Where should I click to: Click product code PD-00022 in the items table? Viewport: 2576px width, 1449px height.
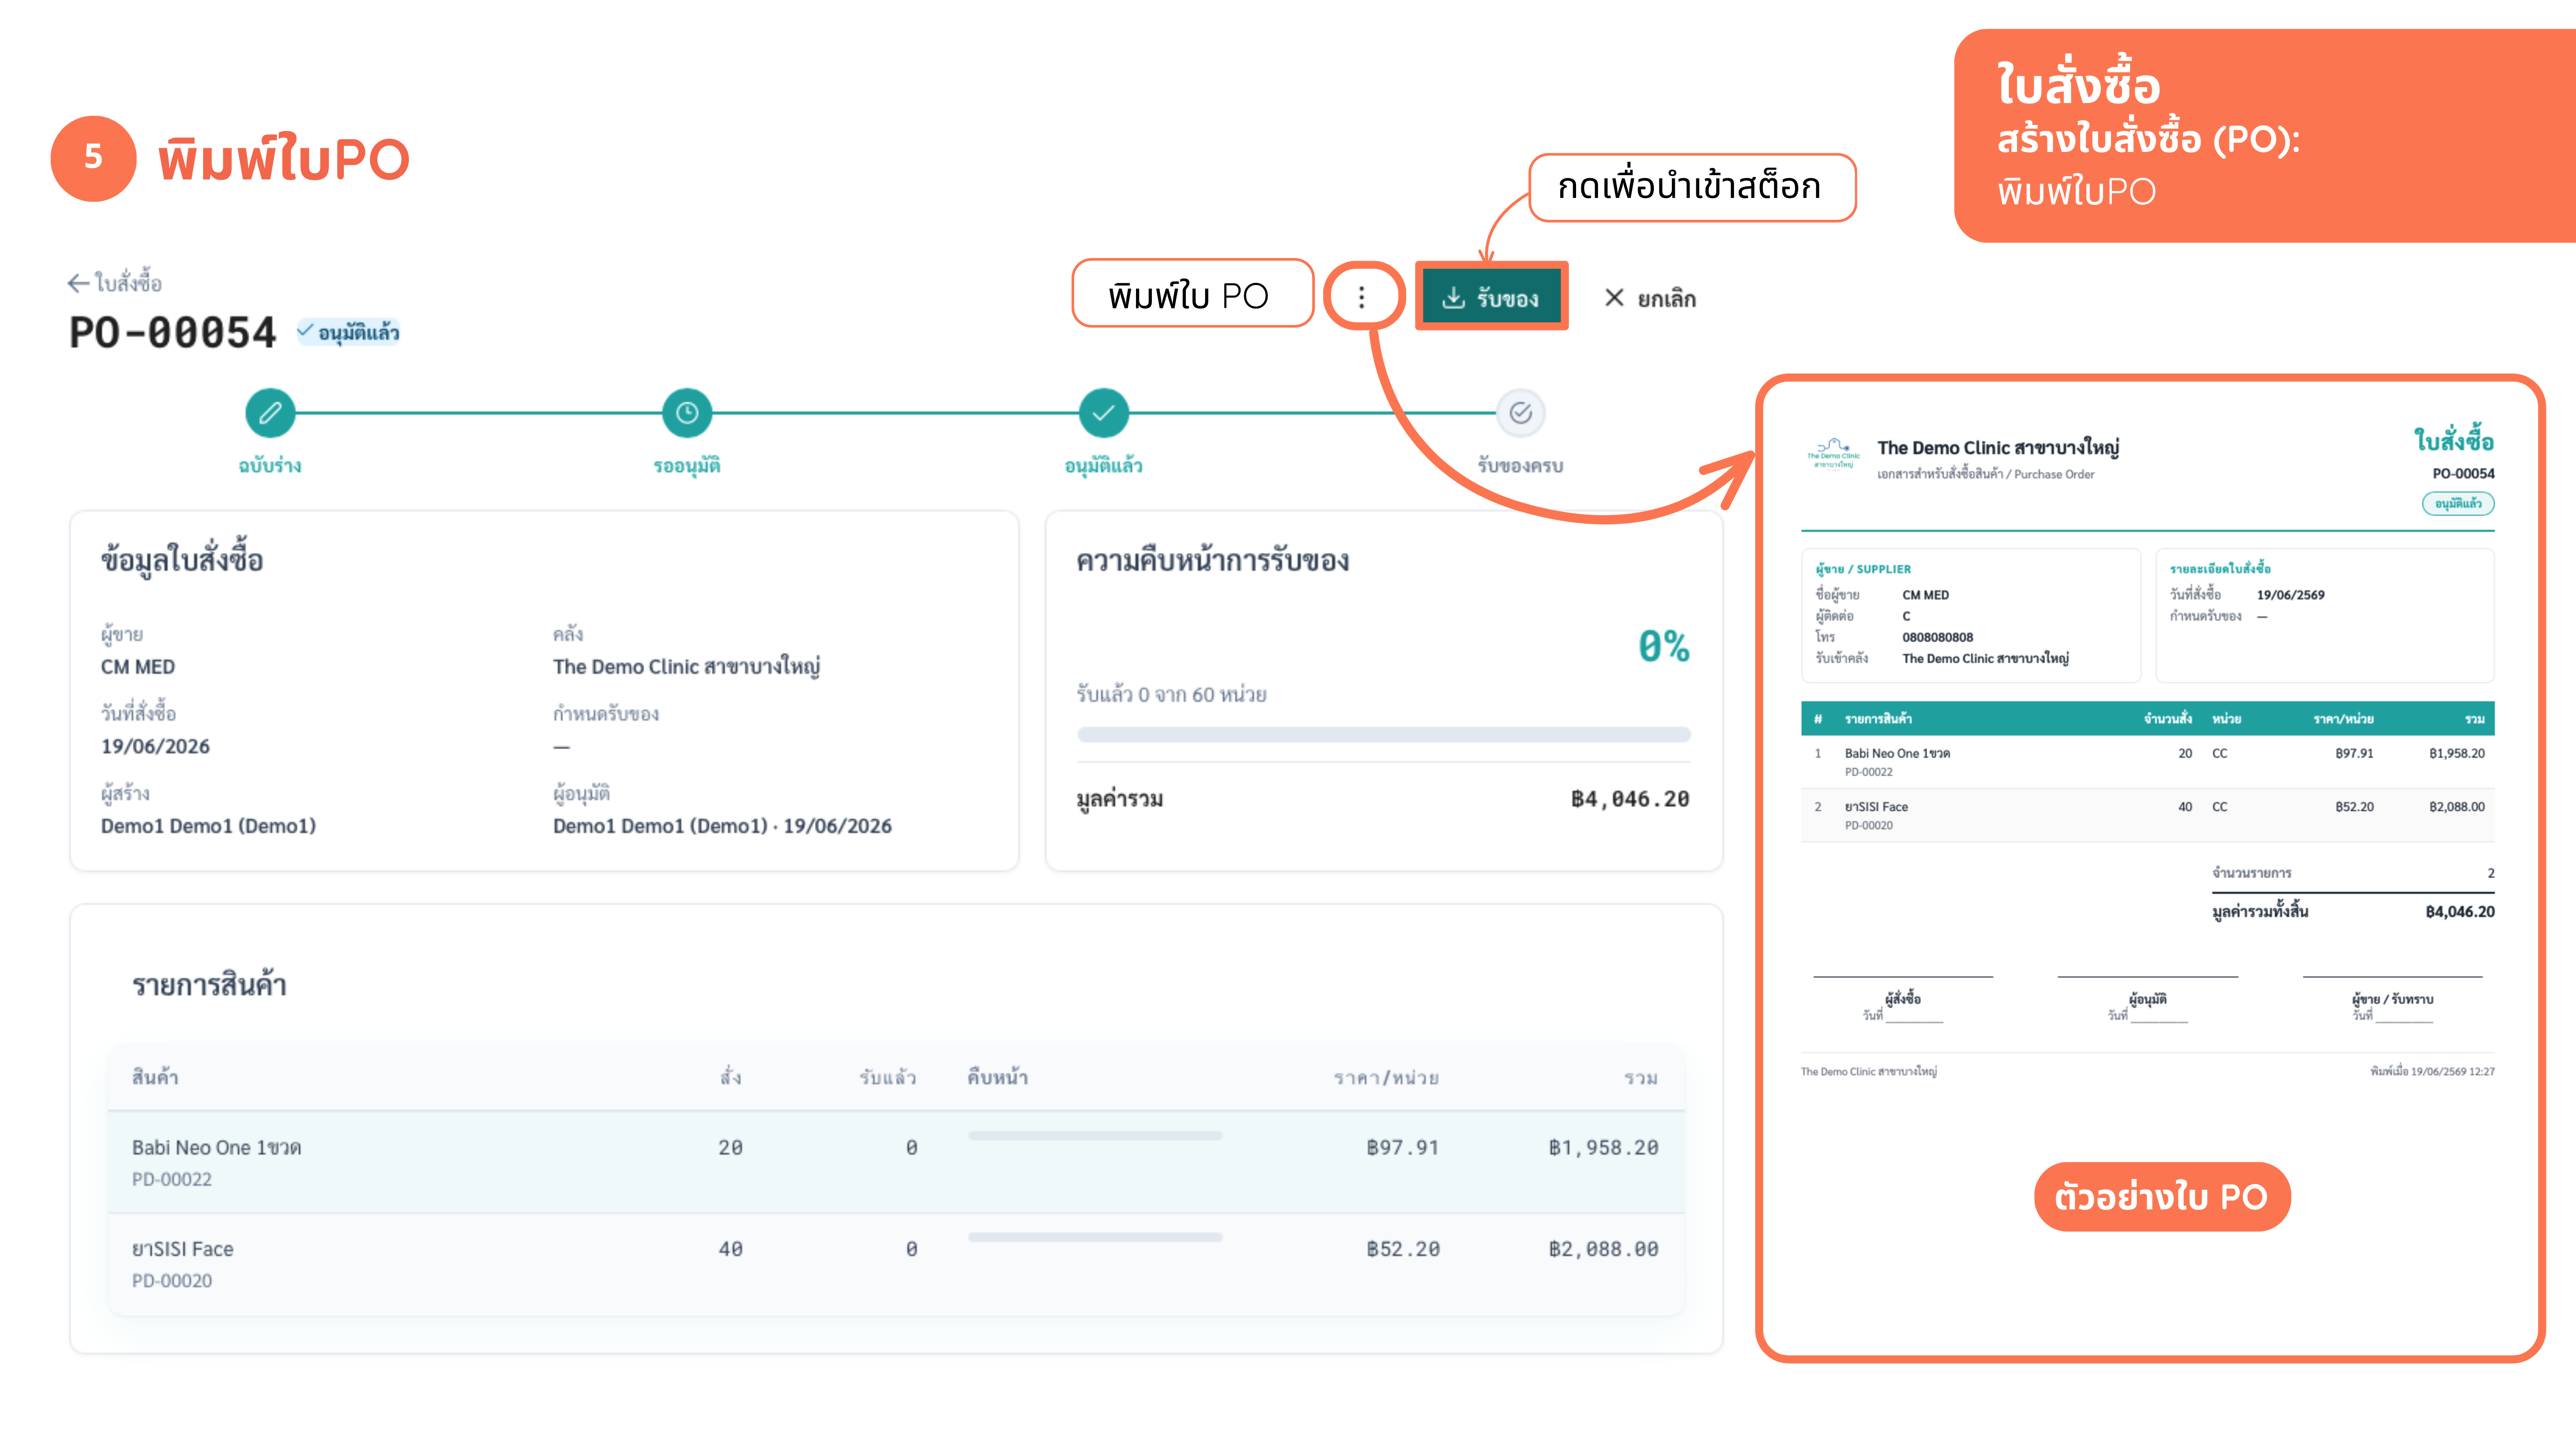point(172,1180)
